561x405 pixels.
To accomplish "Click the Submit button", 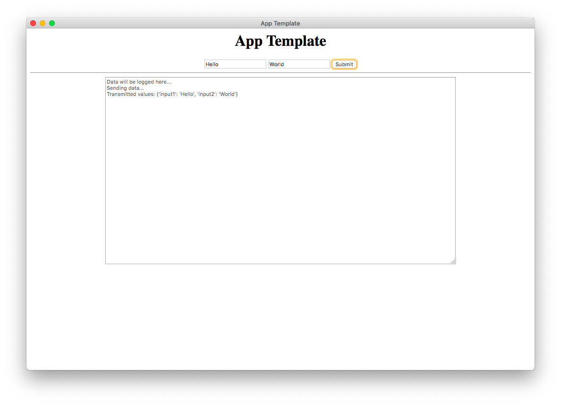I will pos(344,64).
